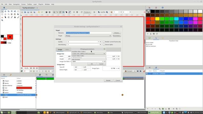Select the Feather parameter row
Viewport: 203px width, 114px height.
point(18,92)
